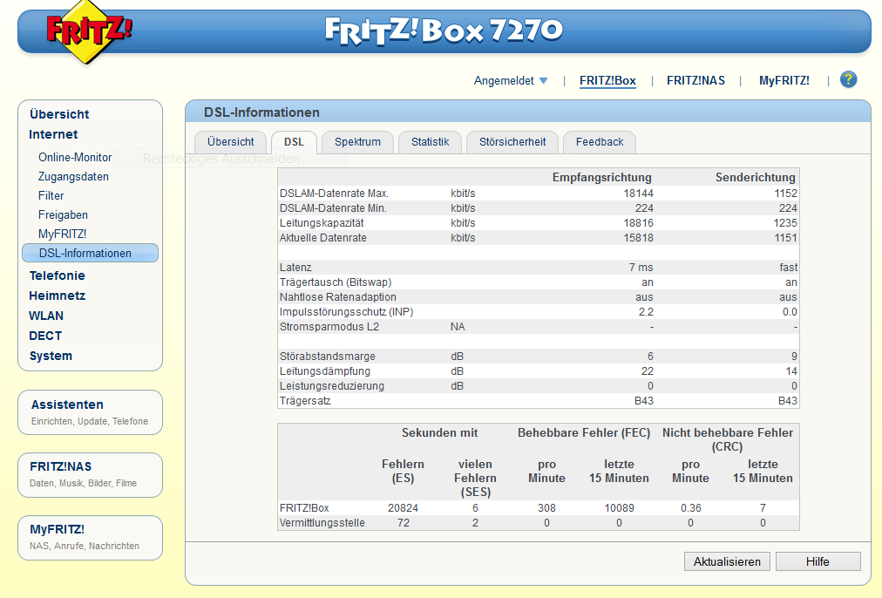Open the Statistik tab

[x=430, y=142]
